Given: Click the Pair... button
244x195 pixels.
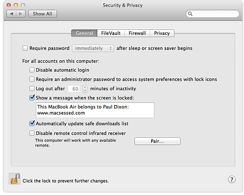Looking at the screenshot, I should click(x=157, y=141).
